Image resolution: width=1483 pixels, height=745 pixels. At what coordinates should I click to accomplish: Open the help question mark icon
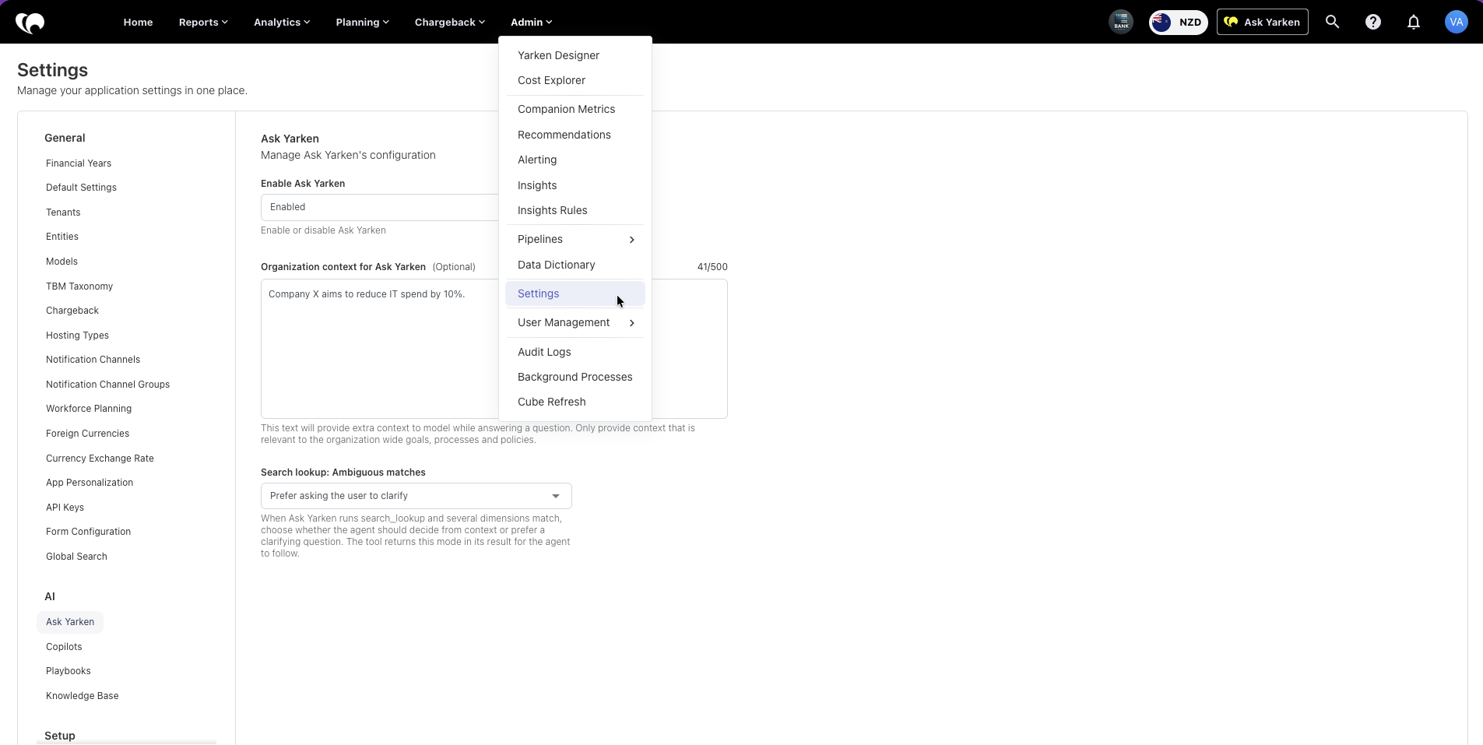tap(1373, 22)
